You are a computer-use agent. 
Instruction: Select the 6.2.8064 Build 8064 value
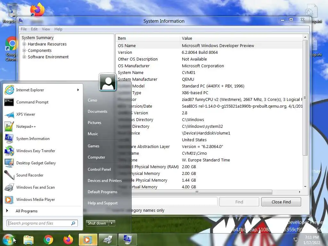(200, 53)
